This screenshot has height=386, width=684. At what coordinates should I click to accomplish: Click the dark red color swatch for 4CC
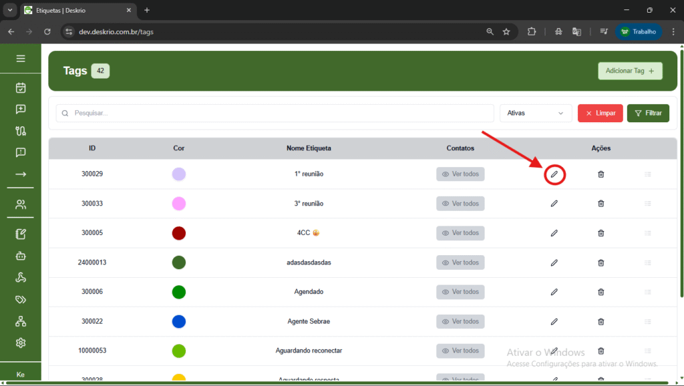click(178, 233)
